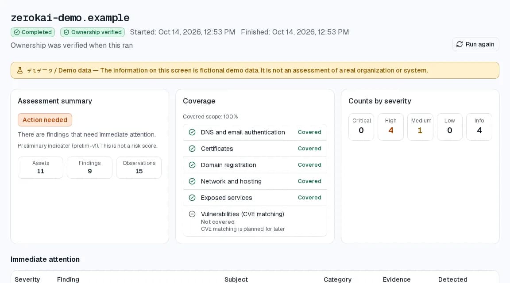Image resolution: width=510 pixels, height=283 pixels.
Task: Click the Network and hosting row label
Action: tap(231, 181)
